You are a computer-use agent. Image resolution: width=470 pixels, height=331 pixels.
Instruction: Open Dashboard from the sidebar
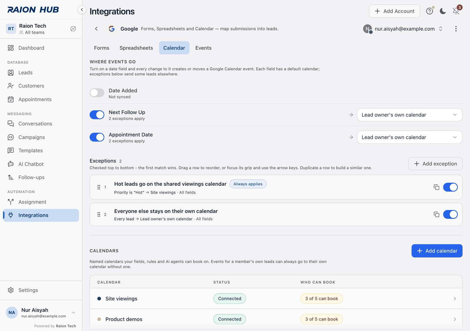tap(41, 48)
